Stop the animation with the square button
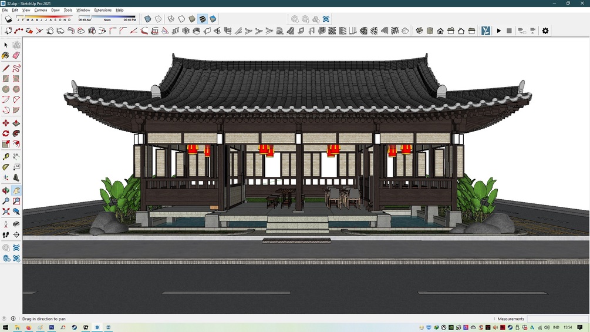Viewport: 590px width, 332px height. [509, 31]
